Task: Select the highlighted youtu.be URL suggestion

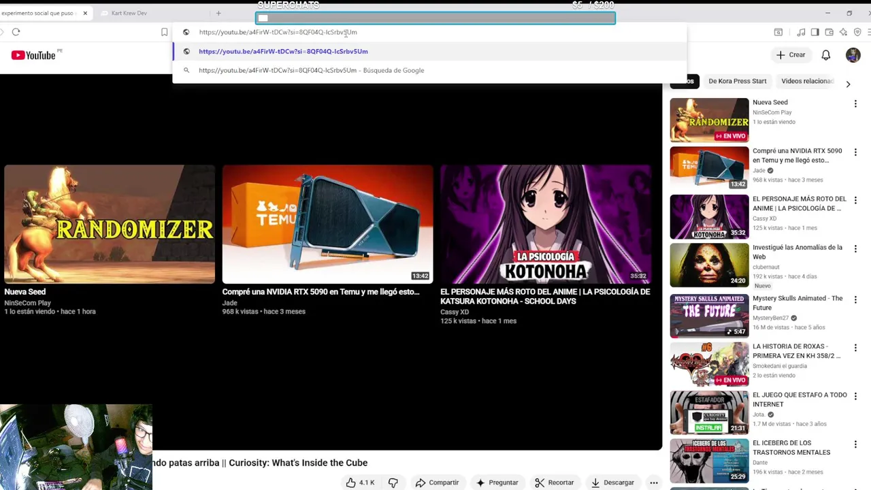Action: [x=429, y=51]
